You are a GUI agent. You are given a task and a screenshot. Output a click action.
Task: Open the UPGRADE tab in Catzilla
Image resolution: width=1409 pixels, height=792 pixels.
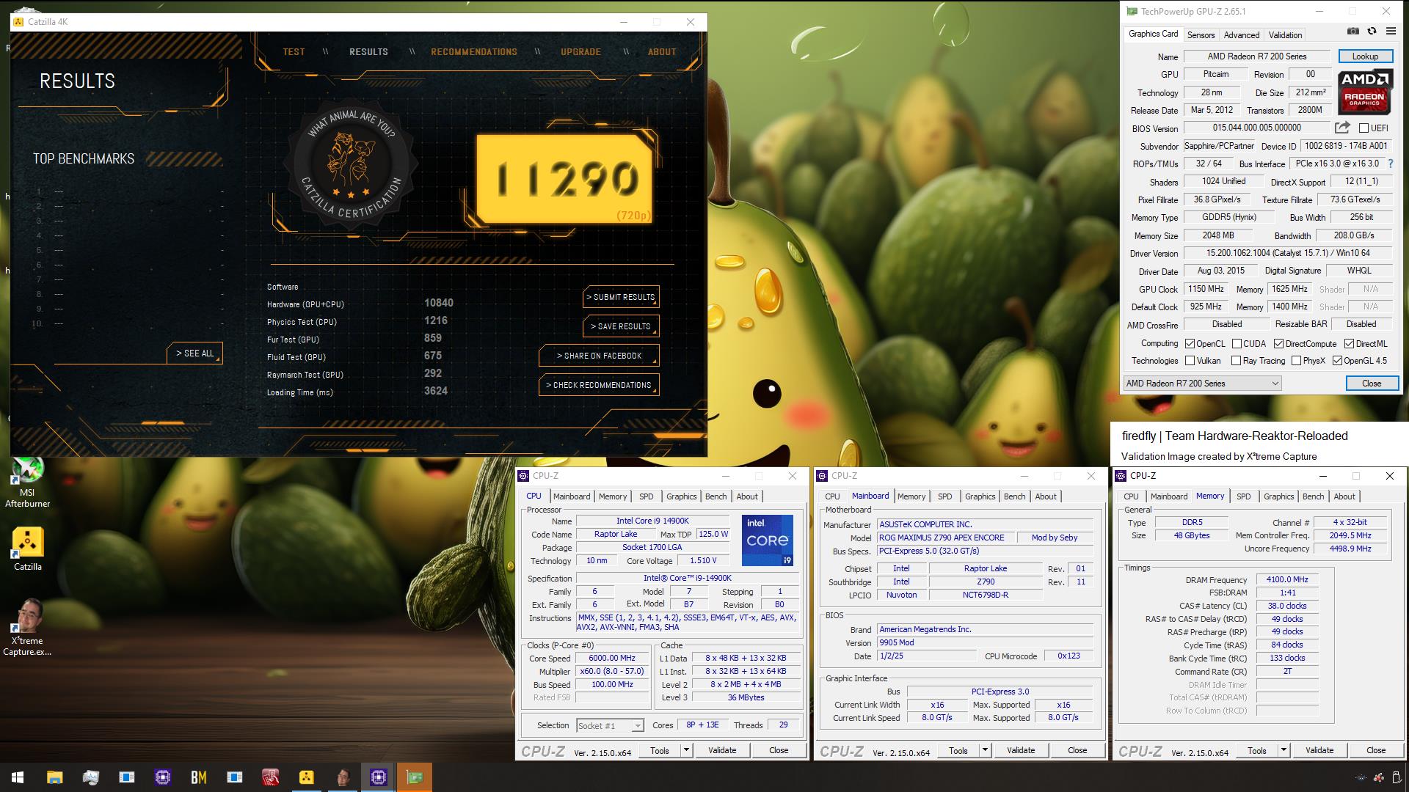tap(580, 51)
